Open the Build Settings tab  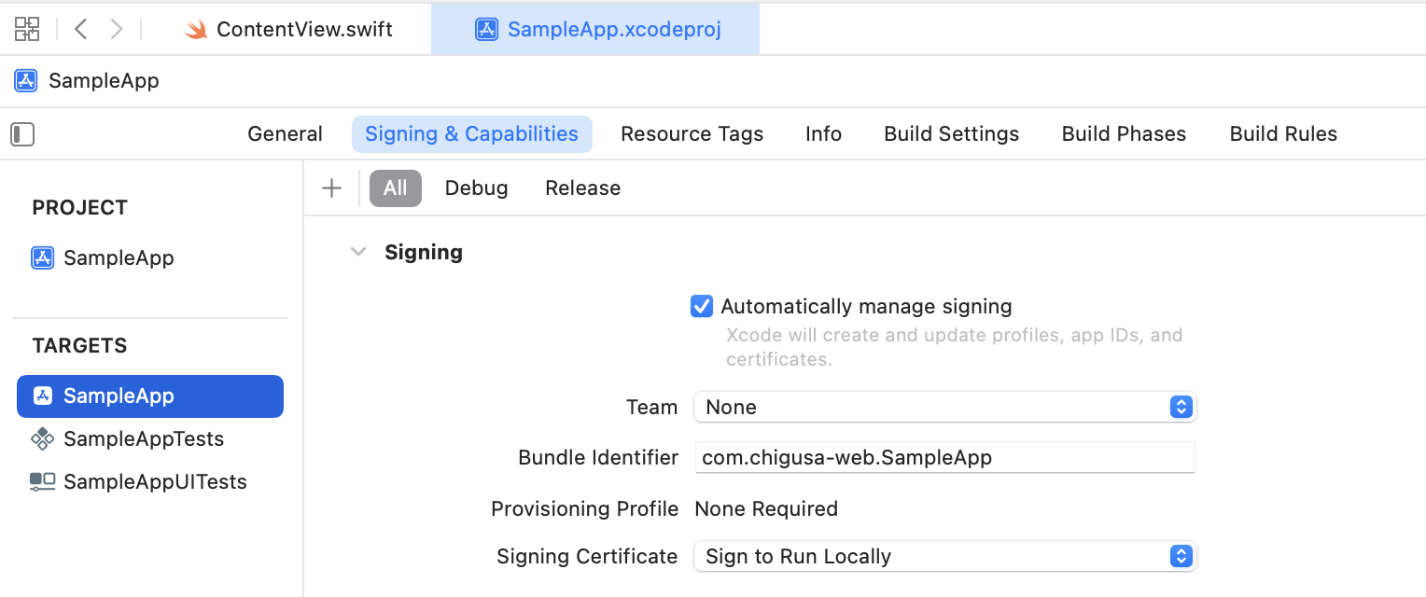point(951,134)
